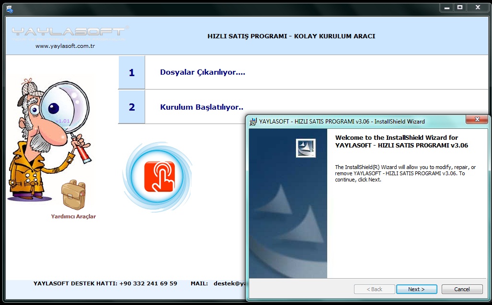
Task: Select step 1 number box
Action: click(x=132, y=72)
